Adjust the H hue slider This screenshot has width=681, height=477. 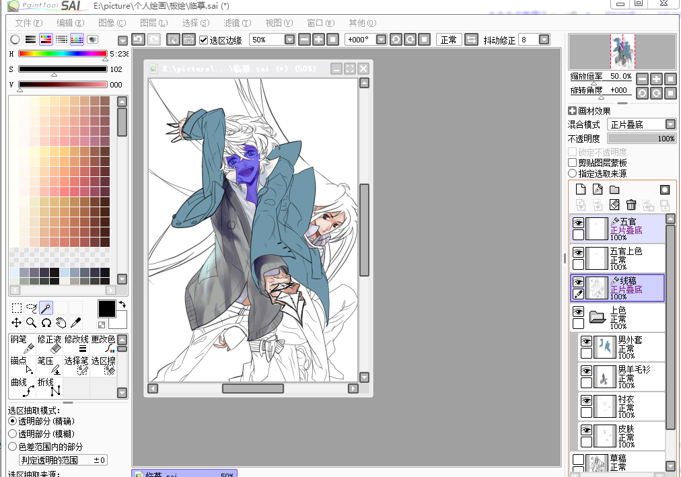point(63,54)
